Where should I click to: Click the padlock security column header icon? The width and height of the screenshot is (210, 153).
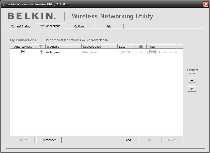tap(141, 47)
